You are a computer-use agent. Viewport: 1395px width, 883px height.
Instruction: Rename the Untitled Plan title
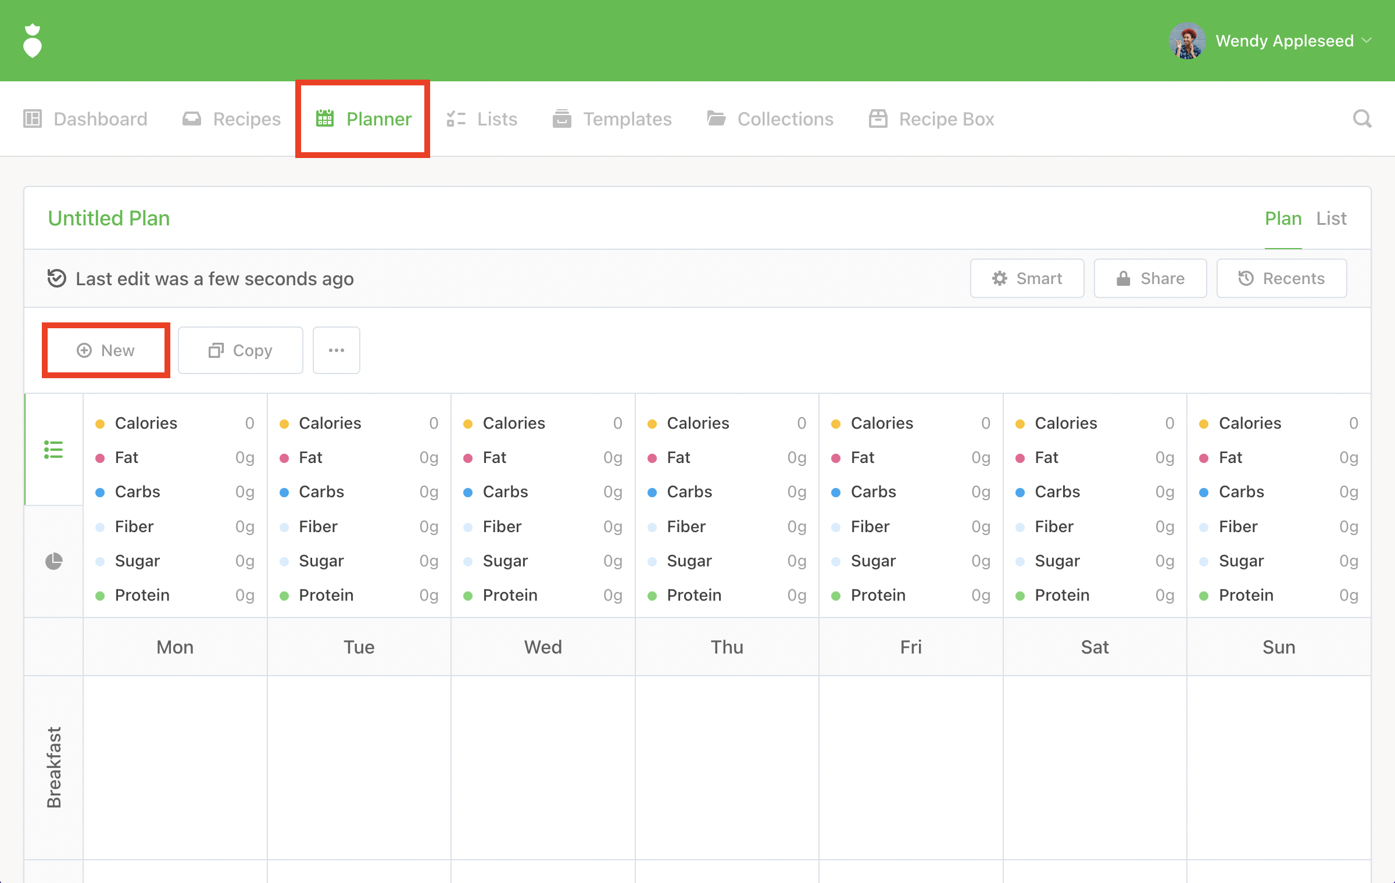[109, 218]
